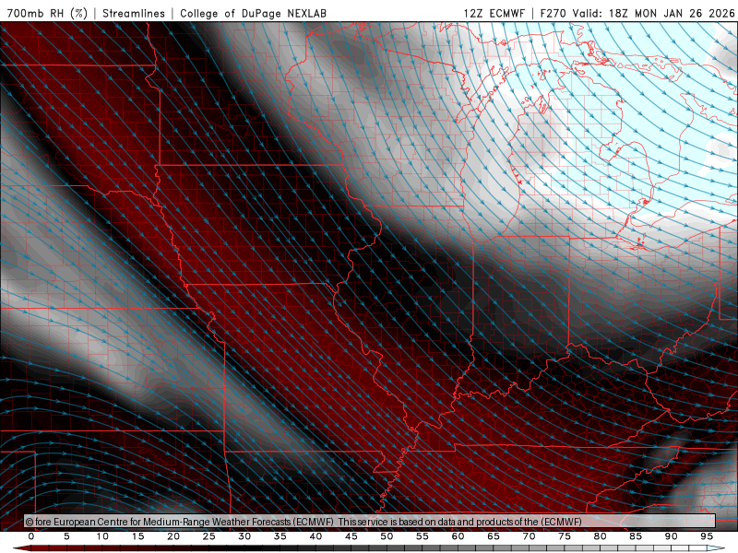The image size is (738, 553).
Task: Click the "90" colorbar scale label
Action: 672,536
